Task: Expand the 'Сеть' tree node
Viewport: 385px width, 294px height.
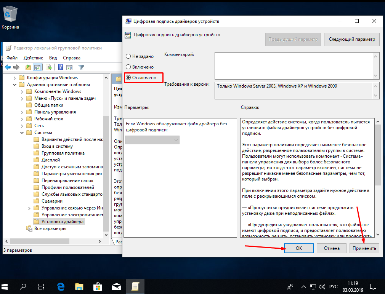Action: tap(22, 126)
